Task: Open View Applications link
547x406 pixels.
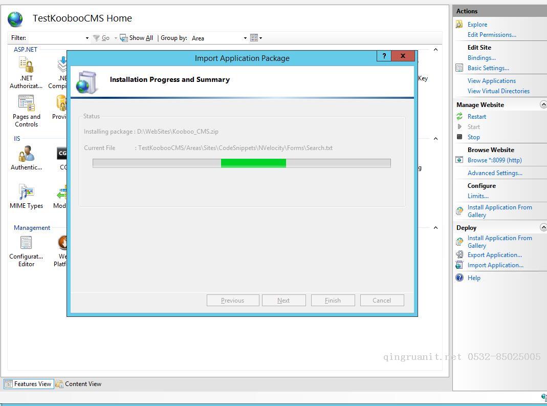Action: pos(492,81)
